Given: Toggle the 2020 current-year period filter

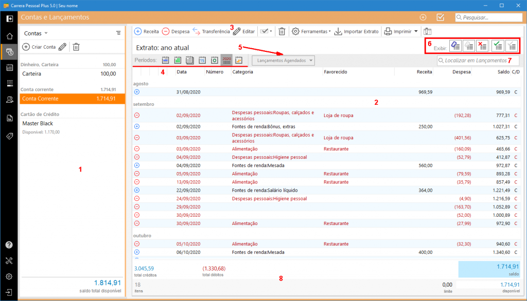Looking at the screenshot, I should coord(226,60).
